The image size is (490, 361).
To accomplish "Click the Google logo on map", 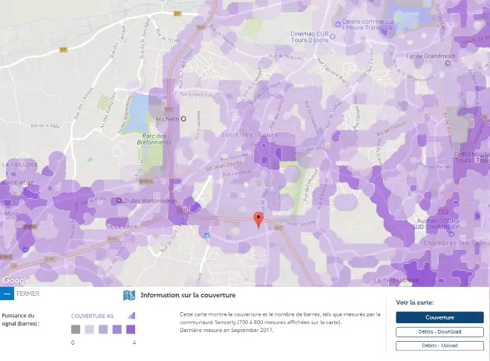I will [x=16, y=279].
